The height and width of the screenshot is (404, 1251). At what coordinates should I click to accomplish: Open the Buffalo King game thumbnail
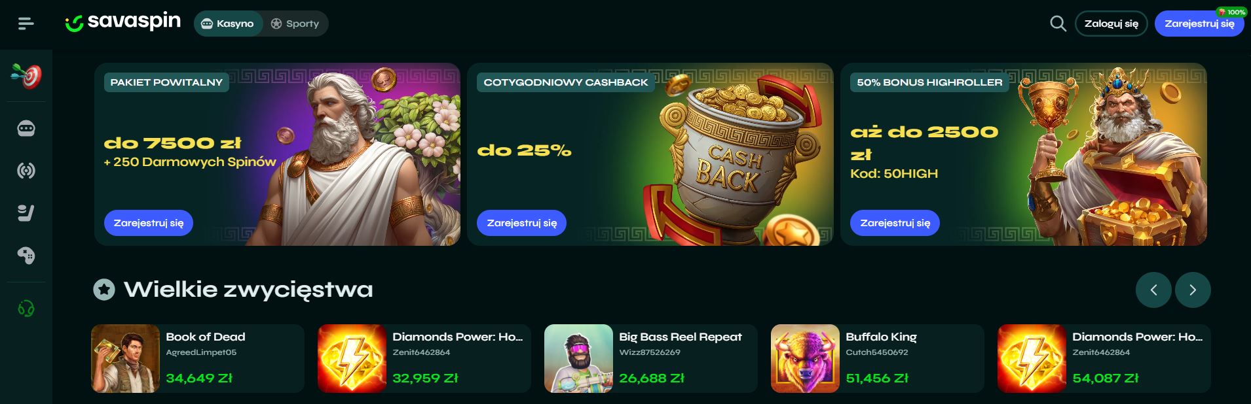point(805,358)
